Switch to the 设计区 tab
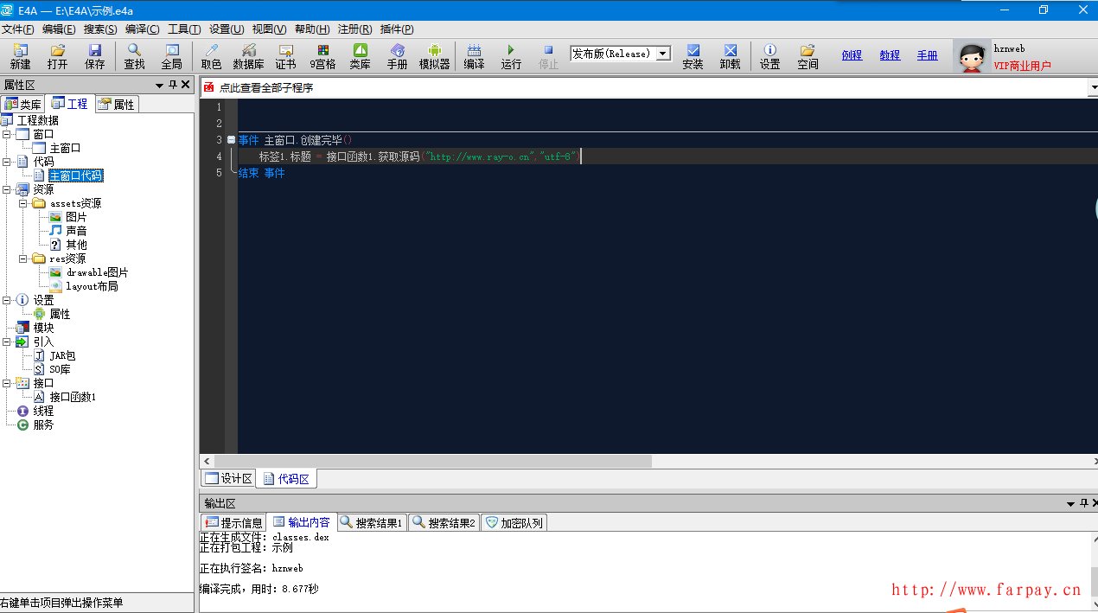This screenshot has width=1098, height=613. click(228, 478)
